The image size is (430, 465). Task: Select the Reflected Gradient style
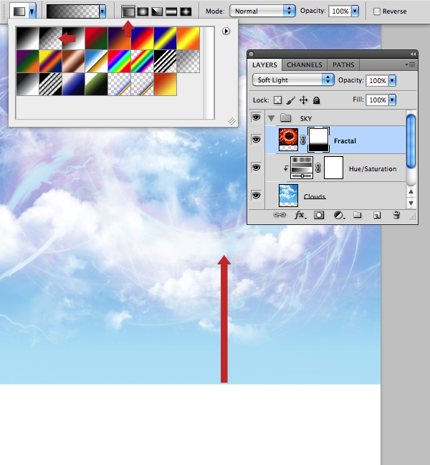tap(171, 11)
